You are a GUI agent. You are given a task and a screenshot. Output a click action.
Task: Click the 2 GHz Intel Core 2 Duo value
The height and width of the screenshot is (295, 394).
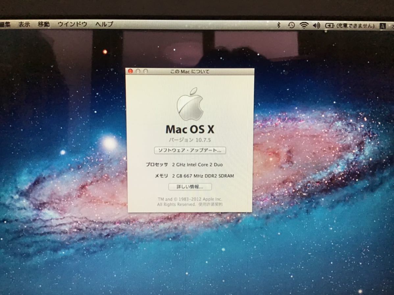point(198,165)
